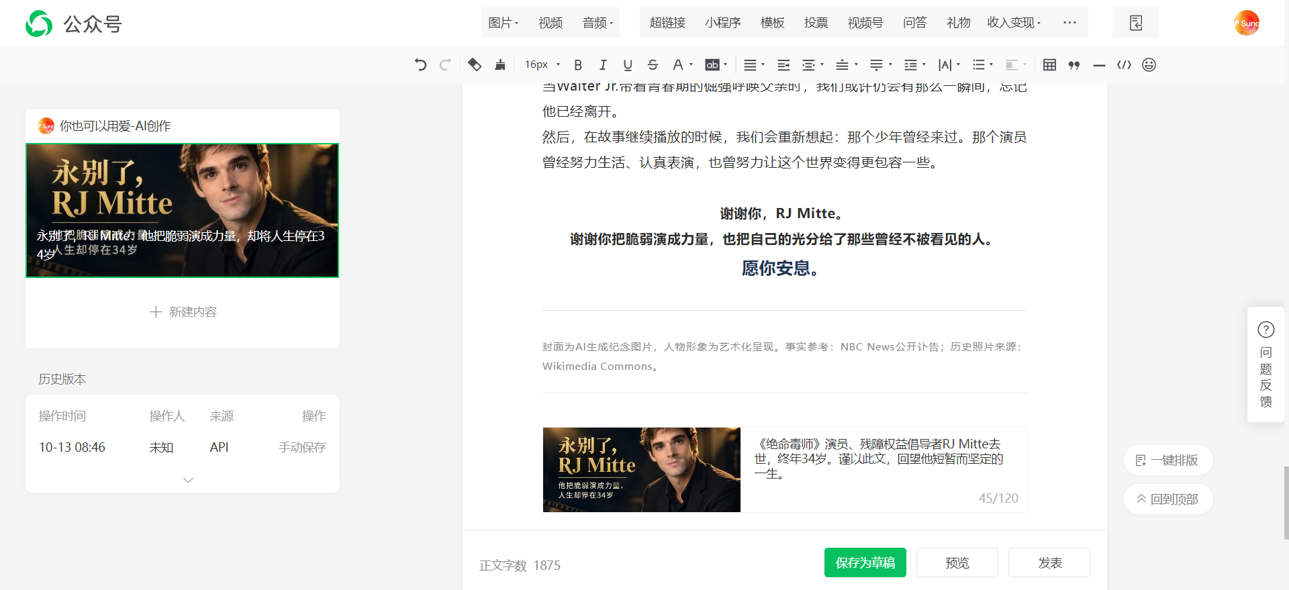Open the line spacing dropdown

(x=914, y=64)
